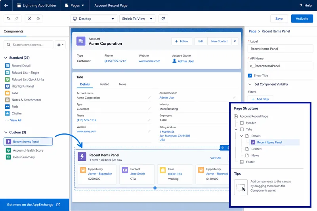This screenshot has width=317, height=211.
Task: Open case 00001023 link
Action: tap(175, 174)
